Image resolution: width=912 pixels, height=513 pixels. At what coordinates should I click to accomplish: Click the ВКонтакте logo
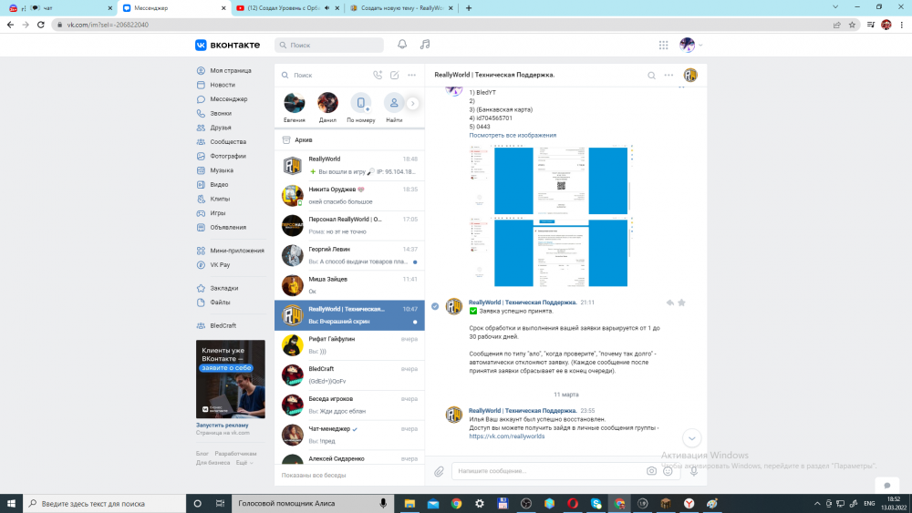point(227,45)
